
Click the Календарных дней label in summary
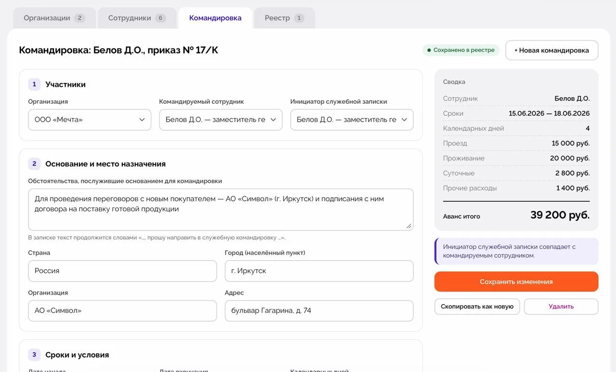click(x=474, y=128)
